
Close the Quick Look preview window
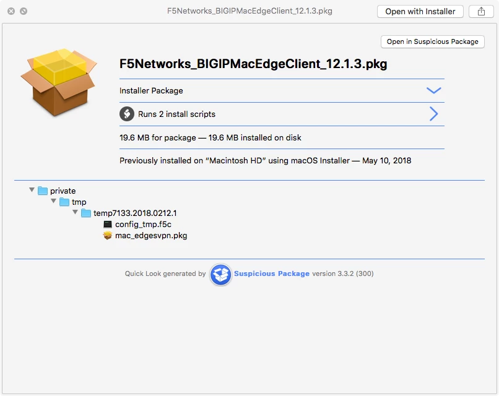[x=11, y=12]
